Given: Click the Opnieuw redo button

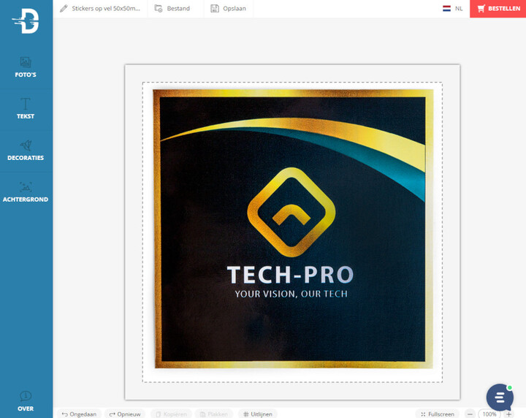Looking at the screenshot, I should [x=124, y=414].
